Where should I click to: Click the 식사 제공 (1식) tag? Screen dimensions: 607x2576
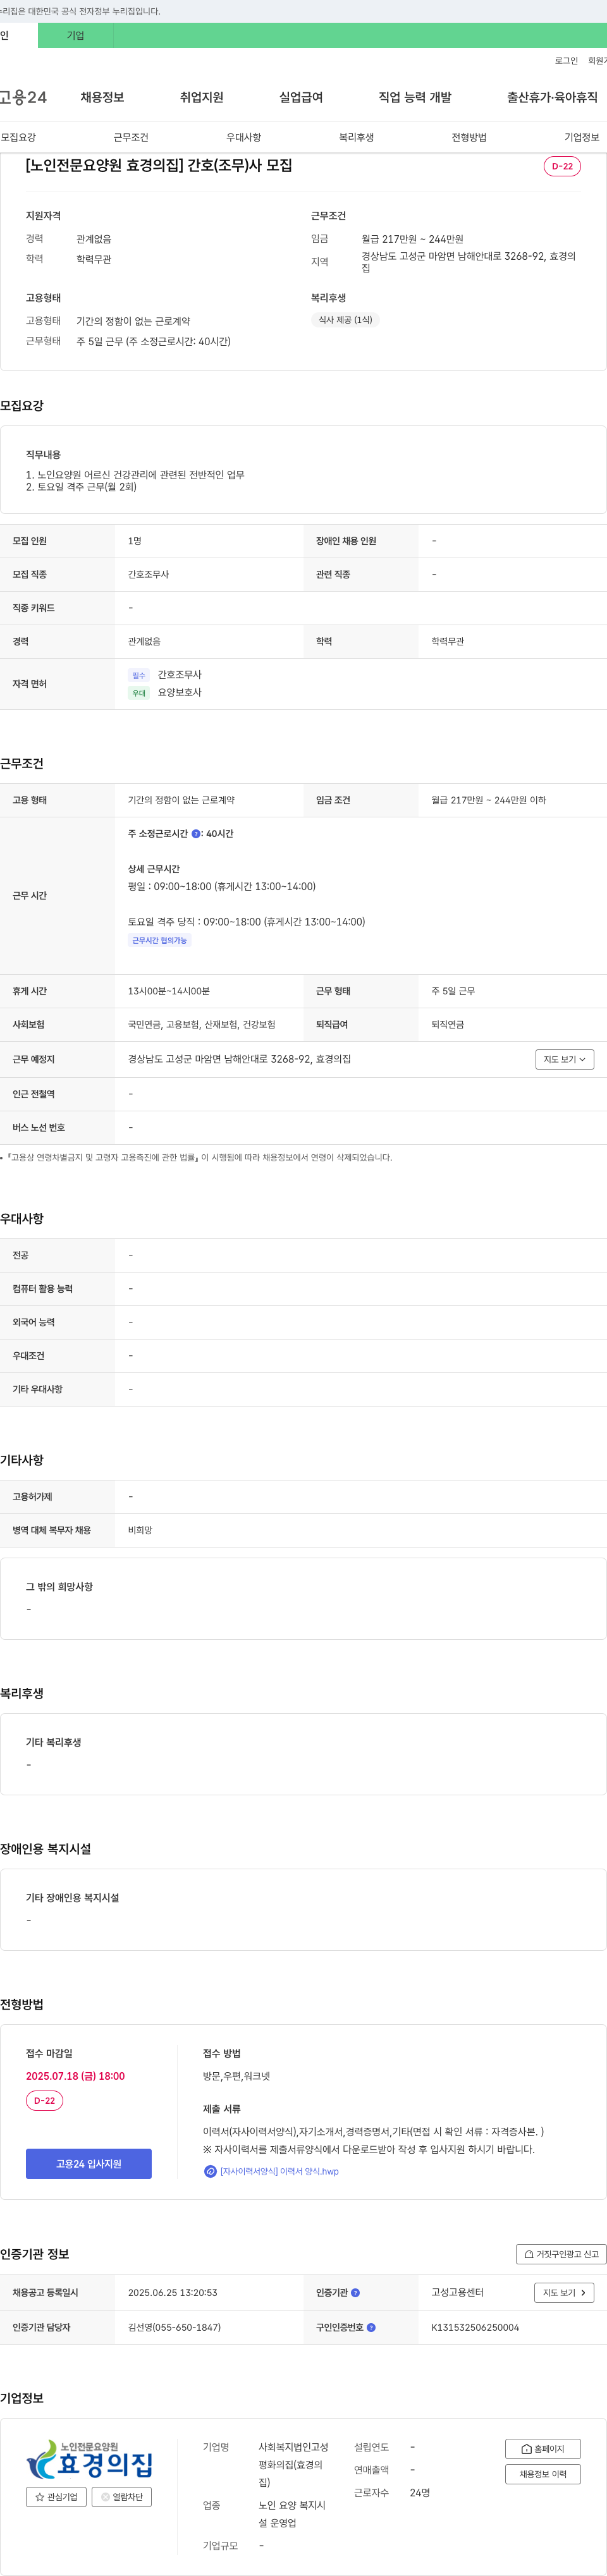tap(345, 320)
